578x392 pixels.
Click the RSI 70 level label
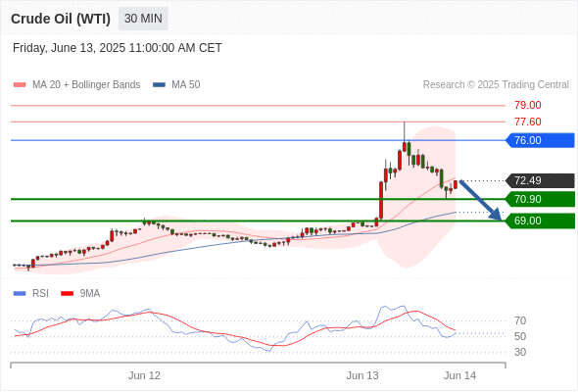pyautogui.click(x=520, y=320)
